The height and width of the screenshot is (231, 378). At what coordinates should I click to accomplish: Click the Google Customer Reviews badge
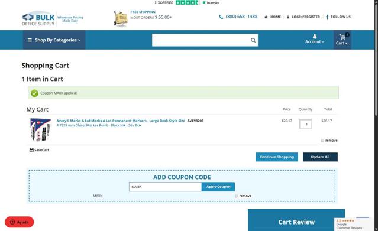point(354,225)
